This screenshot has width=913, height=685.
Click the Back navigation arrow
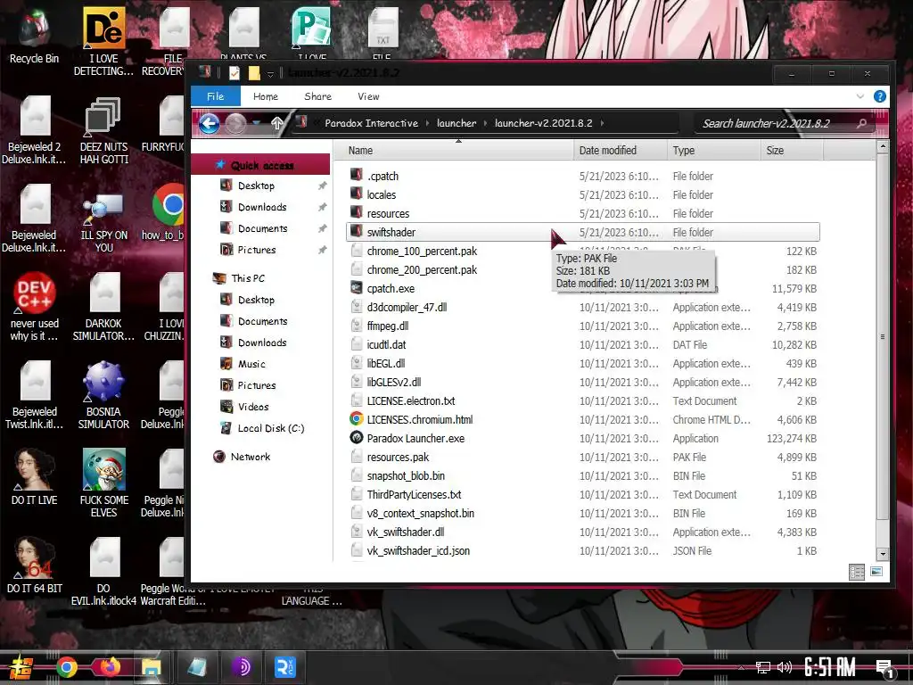(209, 123)
